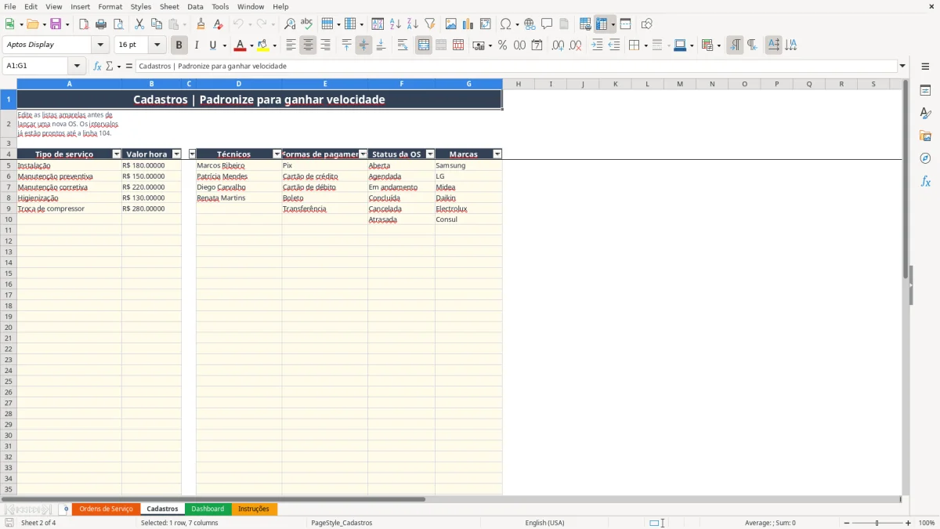This screenshot has height=529, width=940.
Task: Toggle Bold formatting
Action: pos(179,45)
